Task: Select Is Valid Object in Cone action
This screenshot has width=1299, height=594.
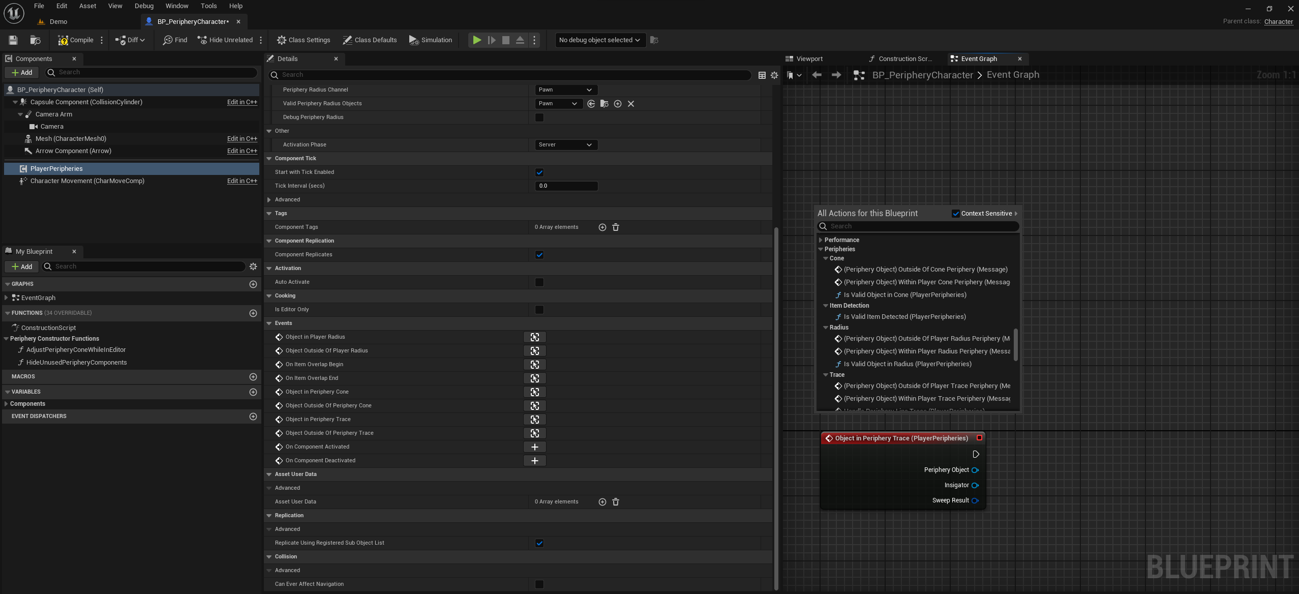Action: click(x=905, y=295)
